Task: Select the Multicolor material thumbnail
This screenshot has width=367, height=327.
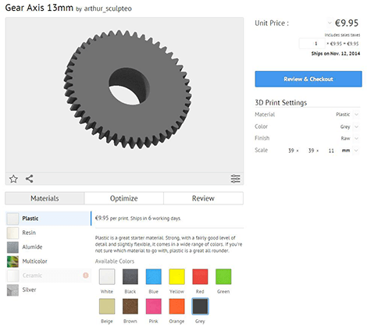Action: pos(12,261)
